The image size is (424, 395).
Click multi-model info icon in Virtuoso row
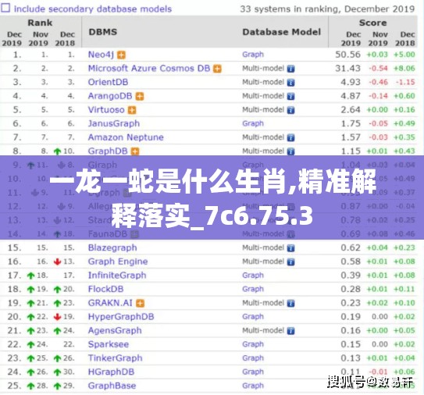point(290,110)
